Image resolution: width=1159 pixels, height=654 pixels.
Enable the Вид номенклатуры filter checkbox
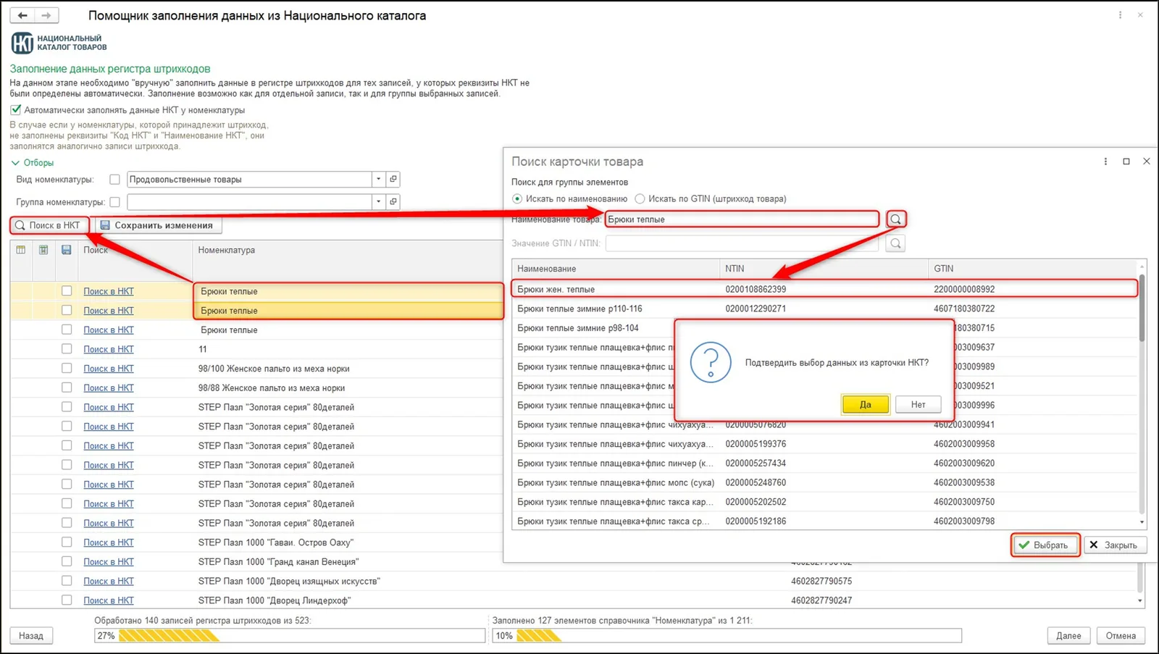114,180
